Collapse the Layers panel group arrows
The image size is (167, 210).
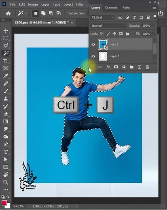pyautogui.click(x=150, y=2)
